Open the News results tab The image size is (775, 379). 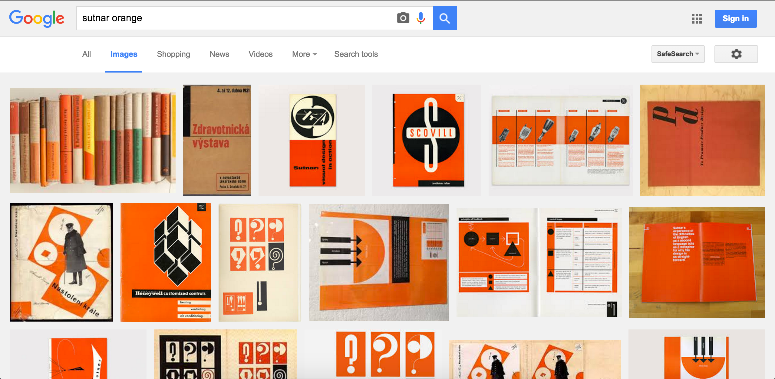219,54
